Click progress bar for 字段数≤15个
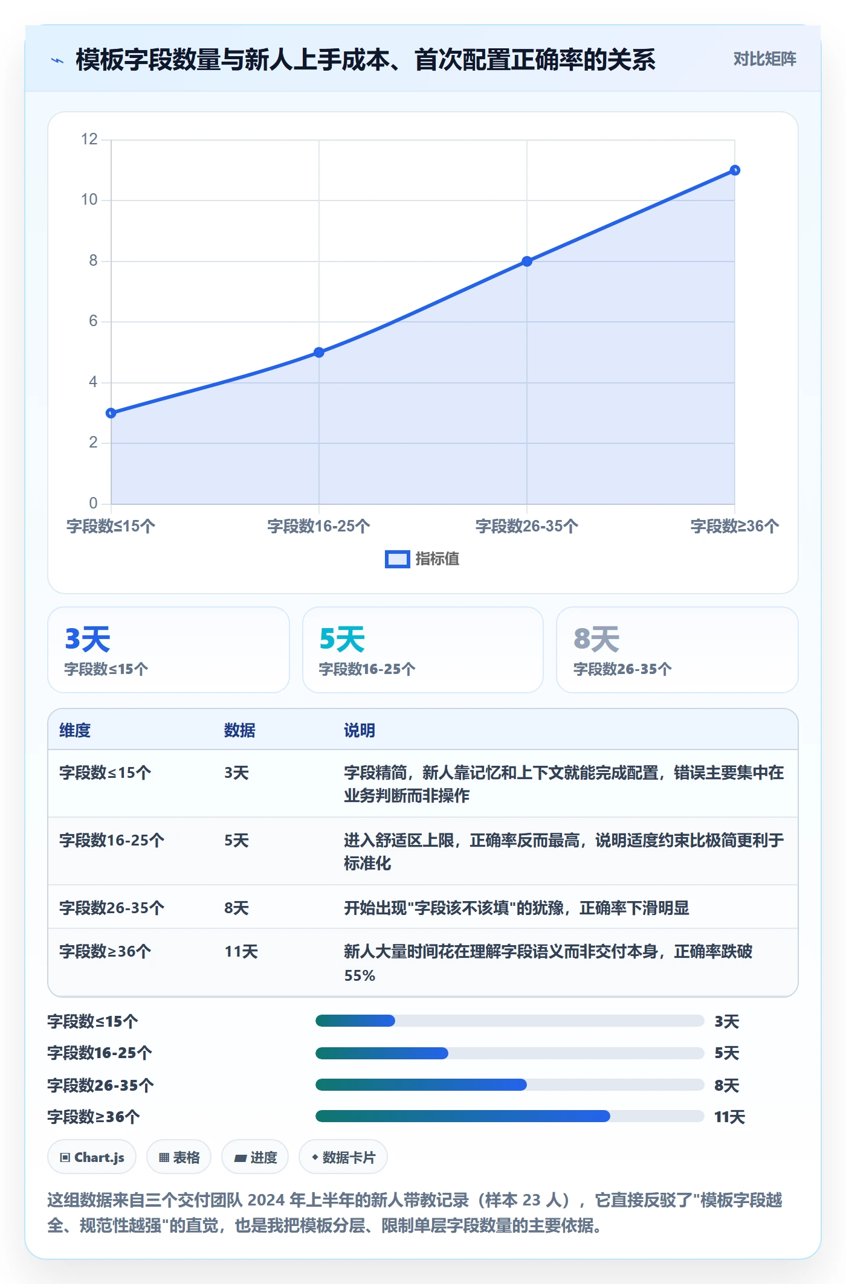This screenshot has width=846, height=1284. (x=509, y=1021)
